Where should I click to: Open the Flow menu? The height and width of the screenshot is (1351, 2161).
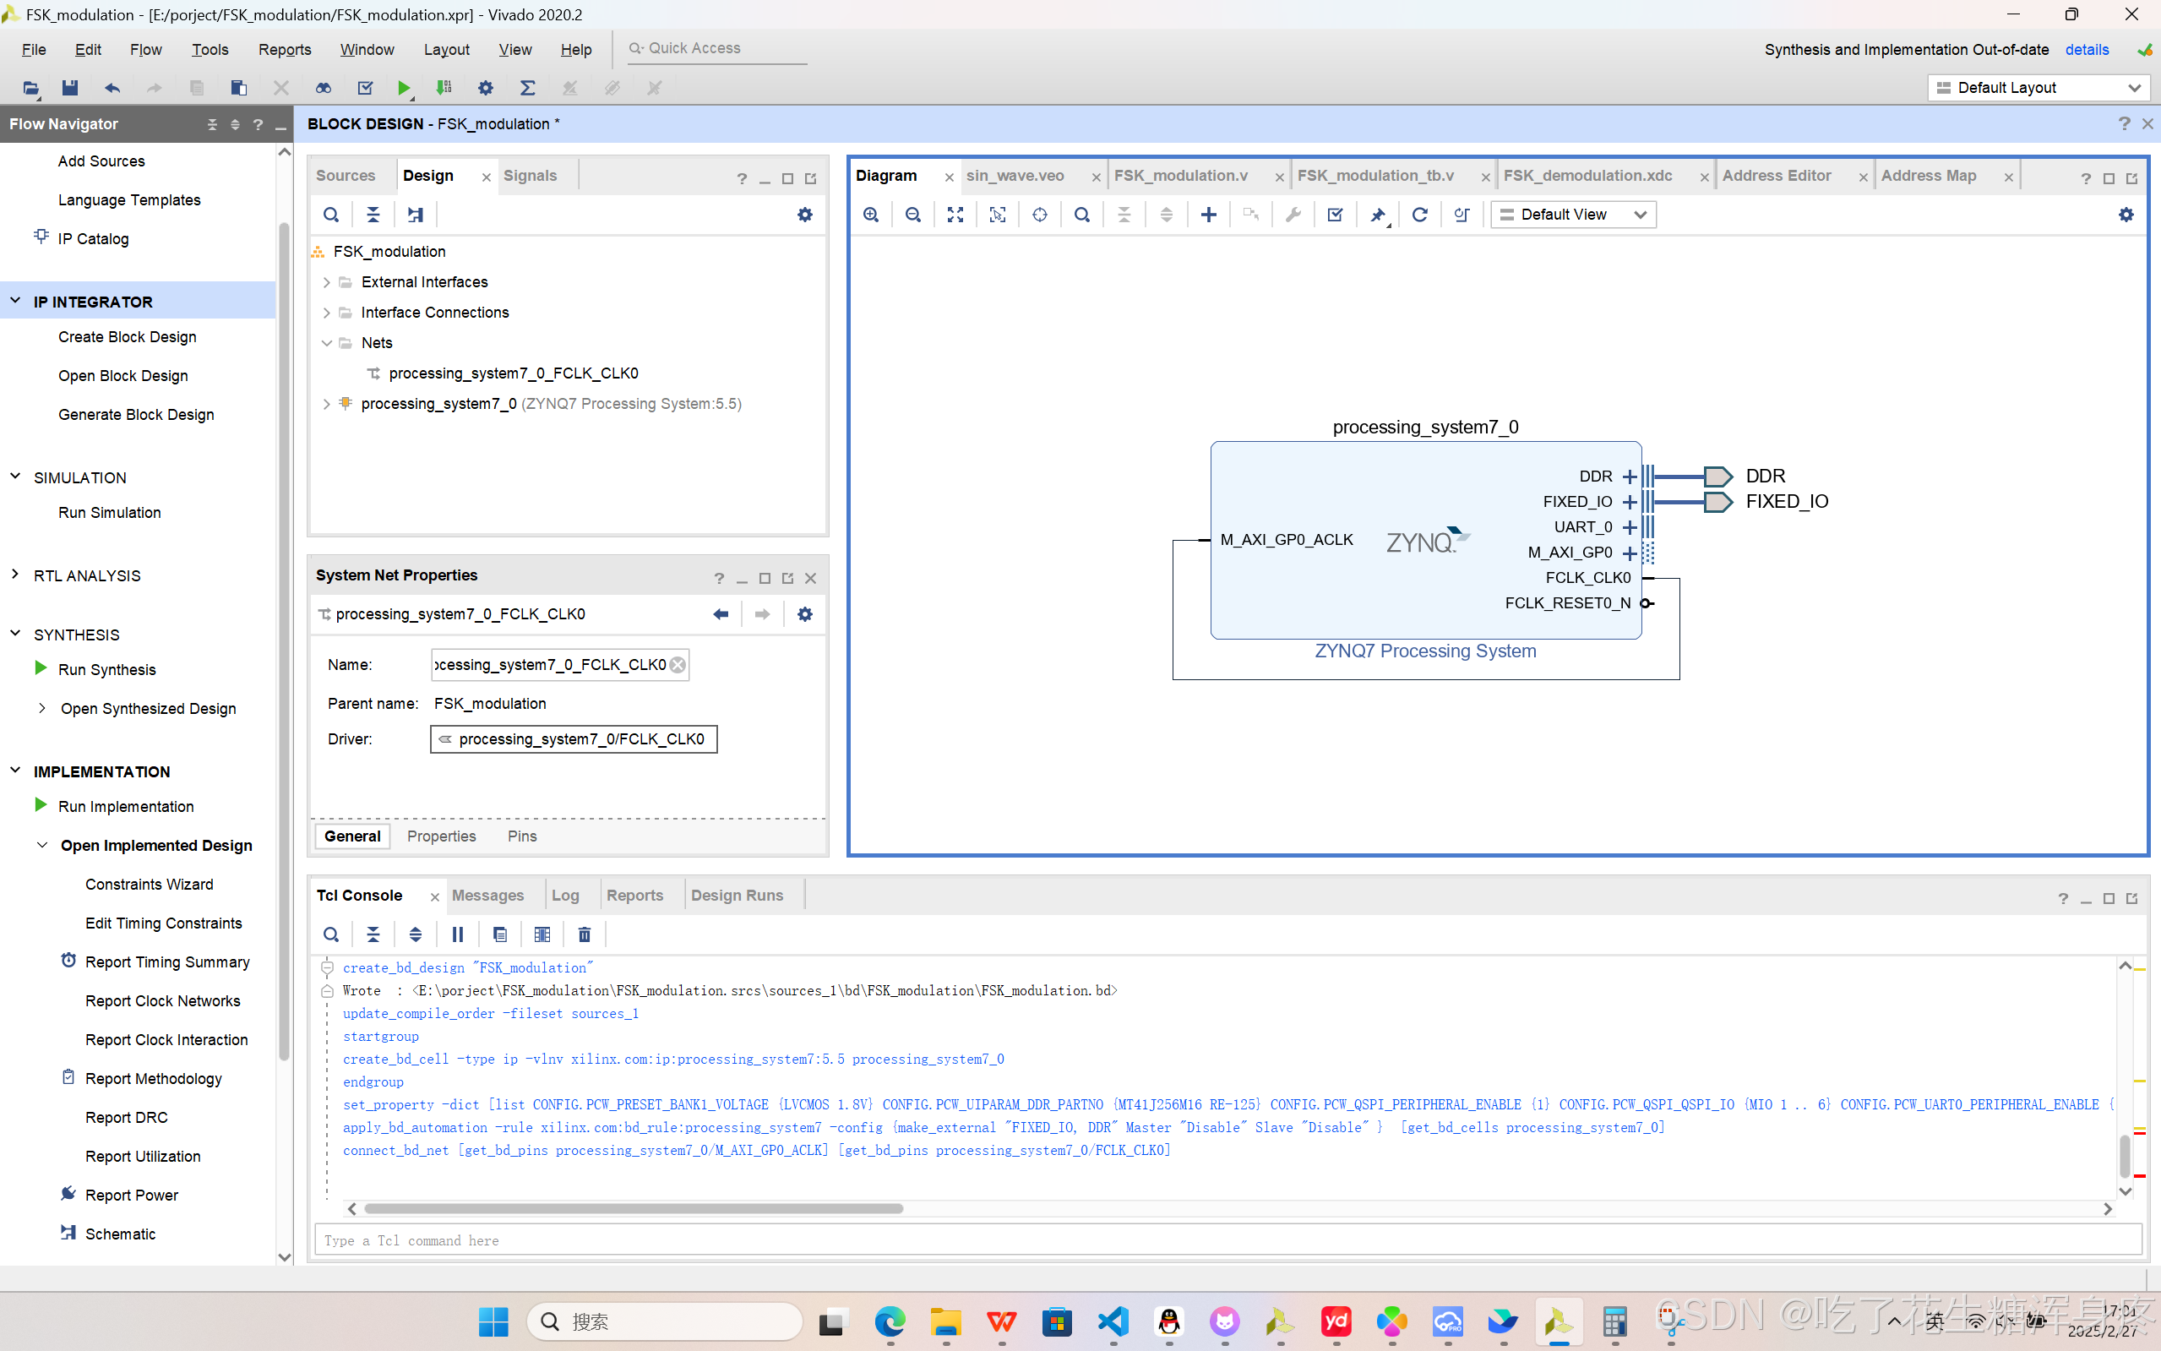145,49
